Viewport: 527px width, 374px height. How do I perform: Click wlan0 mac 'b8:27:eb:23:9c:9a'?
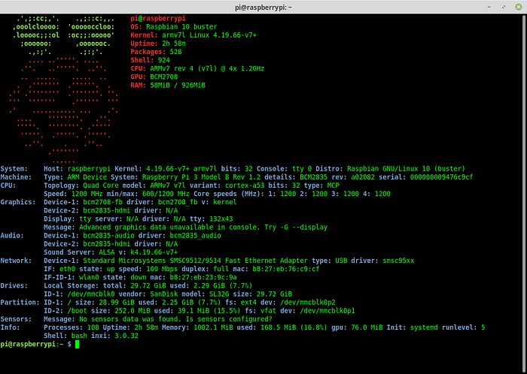coord(203,277)
